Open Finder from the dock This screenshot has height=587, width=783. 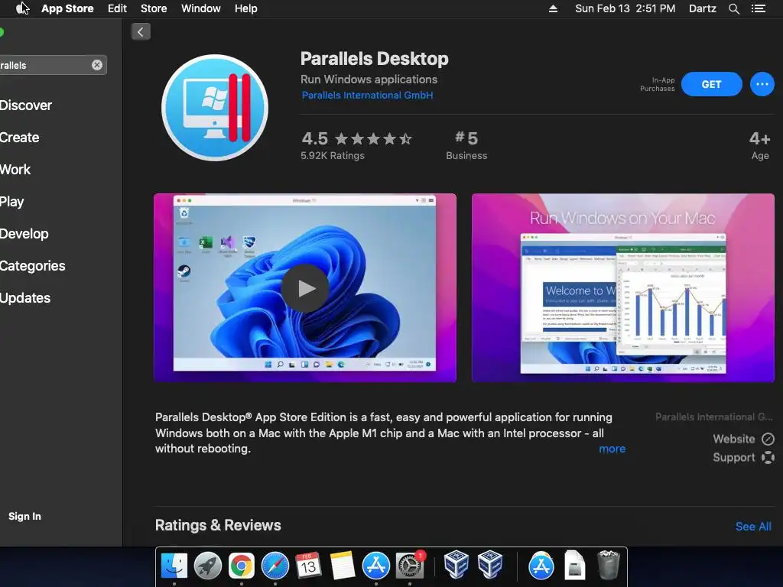pos(174,566)
